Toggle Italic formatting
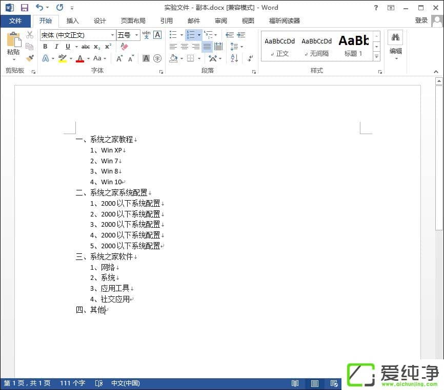The image size is (444, 390). pyautogui.click(x=56, y=47)
